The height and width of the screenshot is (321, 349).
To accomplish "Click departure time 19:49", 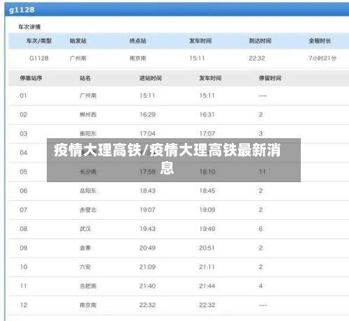I will (x=207, y=229).
